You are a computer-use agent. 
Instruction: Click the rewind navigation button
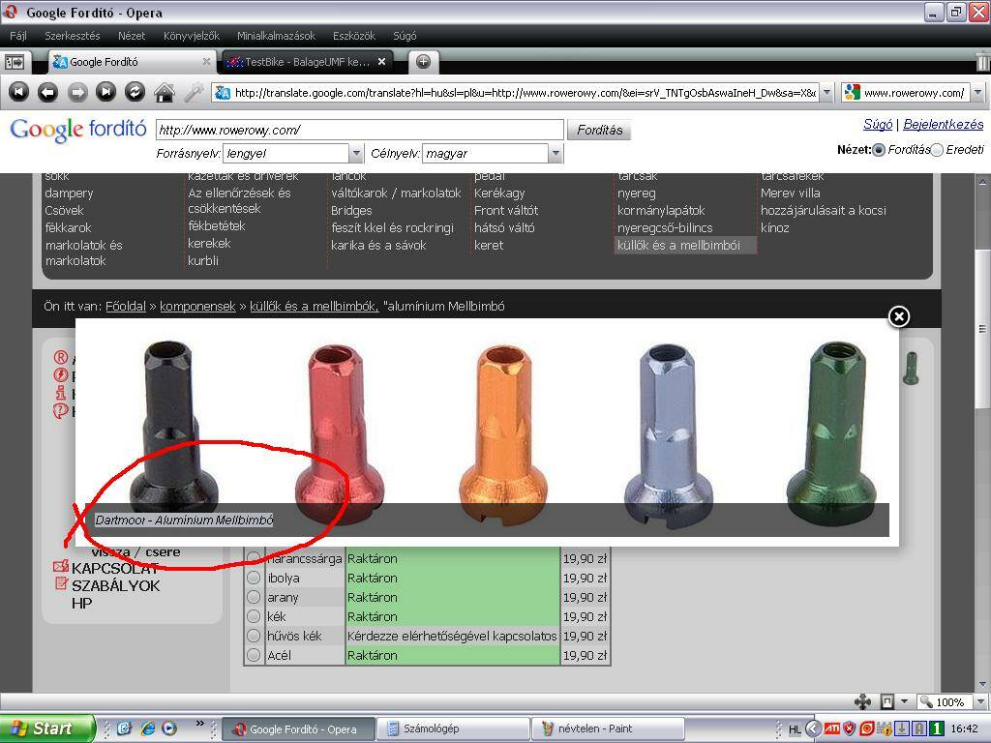(18, 92)
